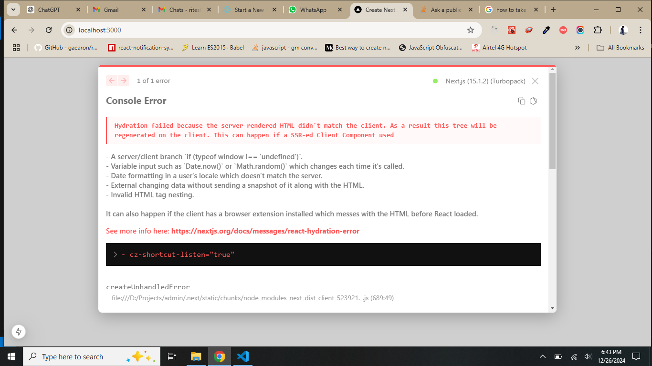The height and width of the screenshot is (366, 652).
Task: Open the Extensions puzzle menu
Action: pos(598,30)
